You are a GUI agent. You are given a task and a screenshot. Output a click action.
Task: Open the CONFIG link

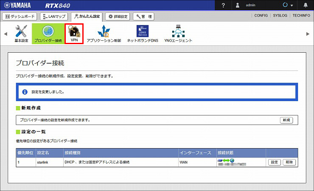point(261,15)
